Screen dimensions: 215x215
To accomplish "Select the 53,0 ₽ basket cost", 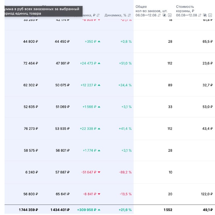I will (x=208, y=107).
